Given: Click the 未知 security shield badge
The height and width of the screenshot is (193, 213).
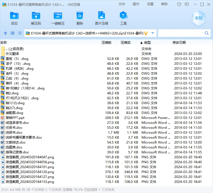Looking at the screenshot, I should click(x=199, y=18).
